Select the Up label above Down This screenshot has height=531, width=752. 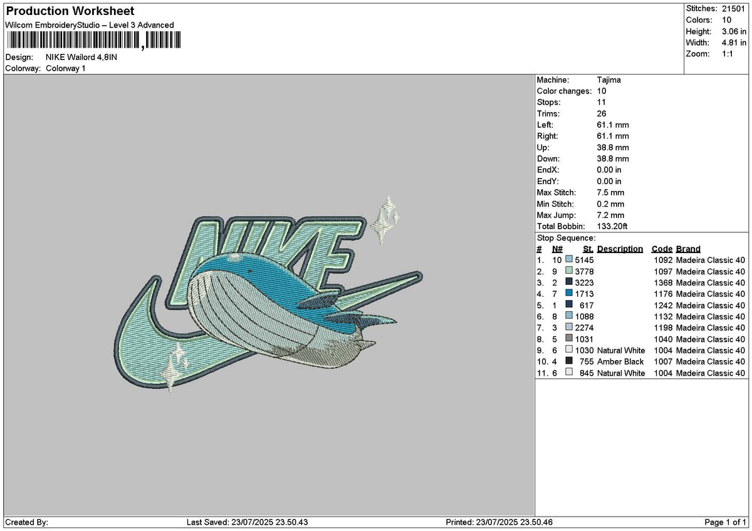544,148
